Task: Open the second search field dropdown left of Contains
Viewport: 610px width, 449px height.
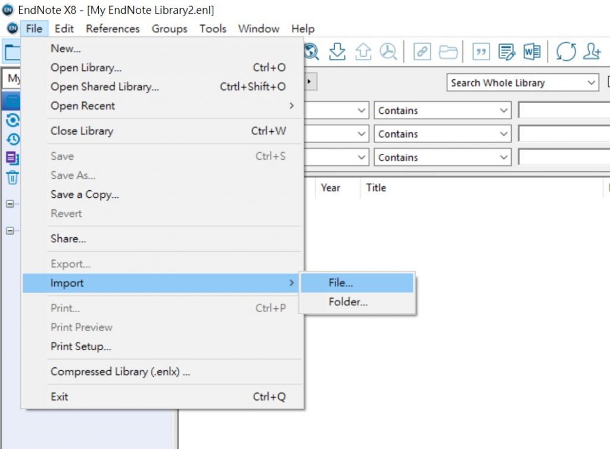Action: [x=362, y=134]
